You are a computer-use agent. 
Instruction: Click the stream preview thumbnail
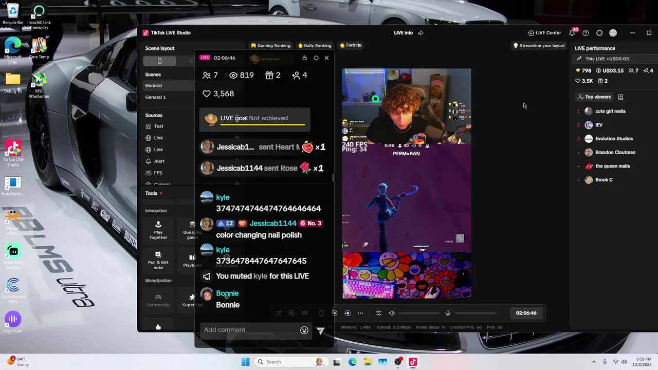point(407,183)
